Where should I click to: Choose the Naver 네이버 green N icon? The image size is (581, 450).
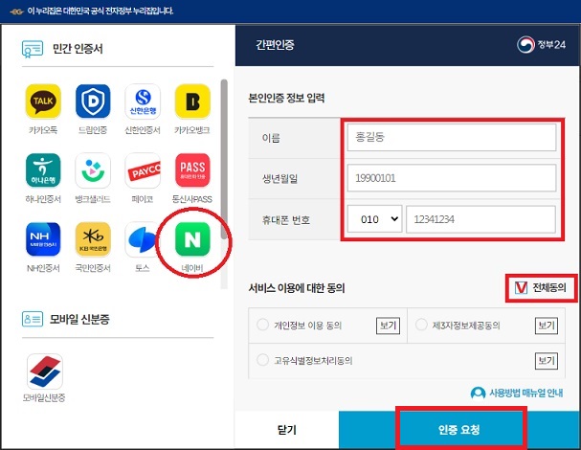[192, 239]
